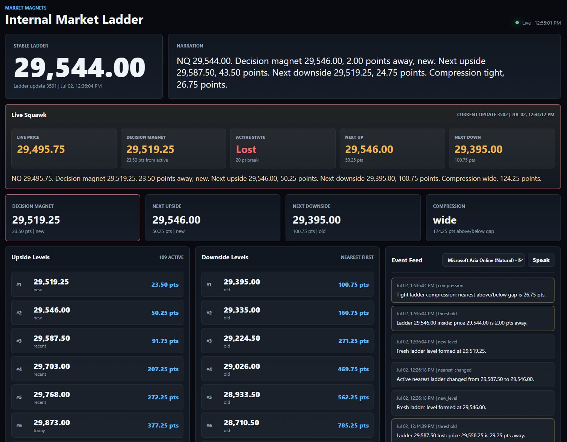
Task: Click the 12:55:01 PM clock readout
Action: (x=548, y=23)
